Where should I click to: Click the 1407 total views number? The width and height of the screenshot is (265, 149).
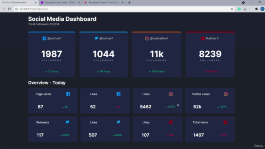tap(199, 135)
